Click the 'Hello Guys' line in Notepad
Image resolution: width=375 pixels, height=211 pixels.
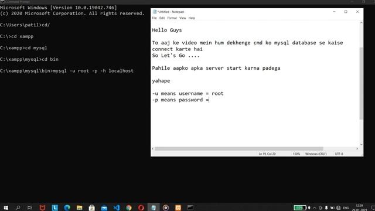pyautogui.click(x=167, y=30)
